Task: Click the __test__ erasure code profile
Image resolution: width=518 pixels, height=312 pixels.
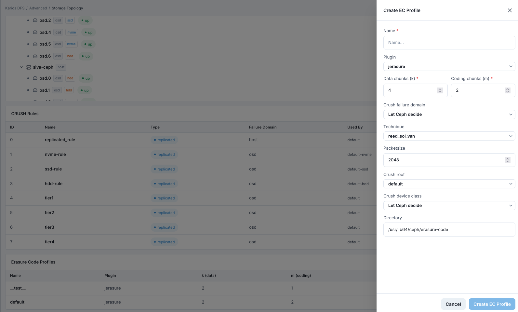Action: pyautogui.click(x=18, y=288)
